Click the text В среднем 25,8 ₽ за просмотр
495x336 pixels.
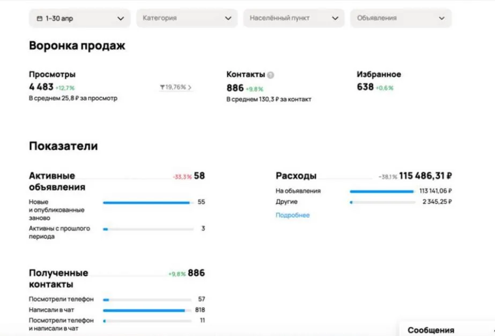coord(73,98)
